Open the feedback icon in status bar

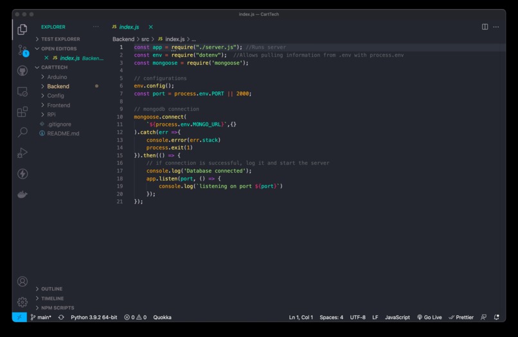(483, 317)
